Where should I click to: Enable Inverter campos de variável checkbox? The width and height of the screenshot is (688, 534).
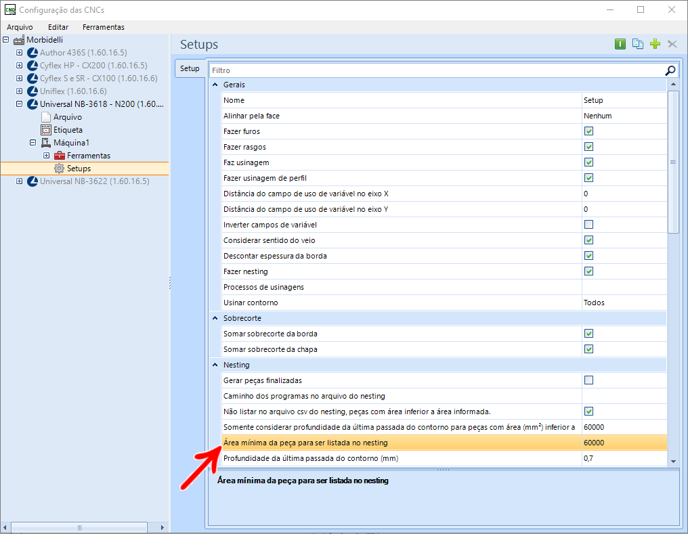pos(589,225)
